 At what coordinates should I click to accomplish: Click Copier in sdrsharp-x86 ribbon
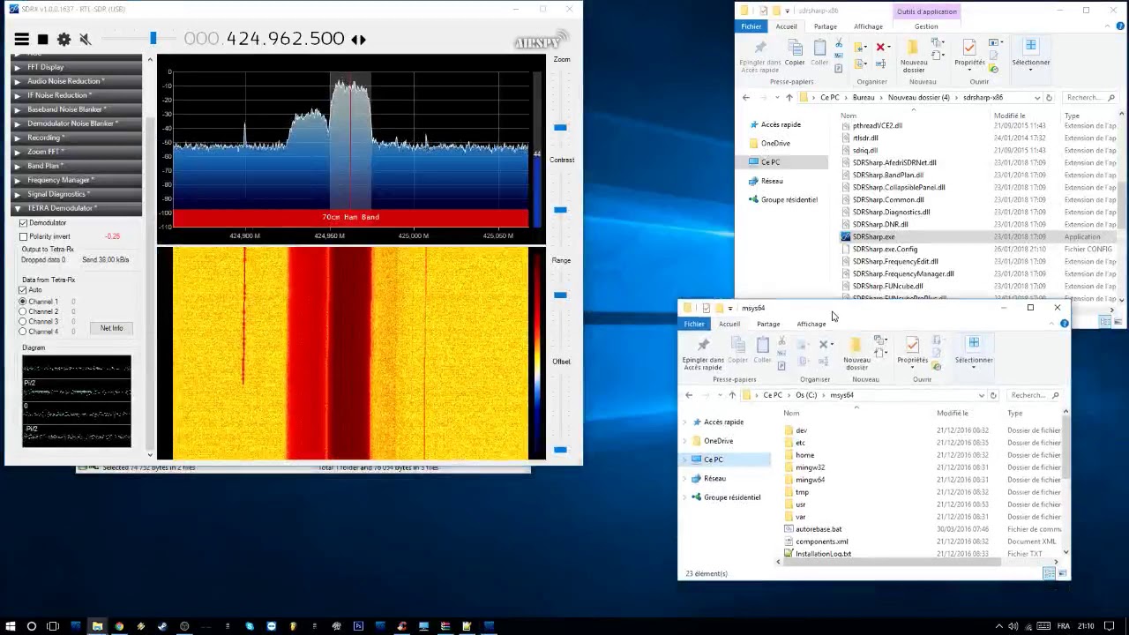pyautogui.click(x=795, y=53)
